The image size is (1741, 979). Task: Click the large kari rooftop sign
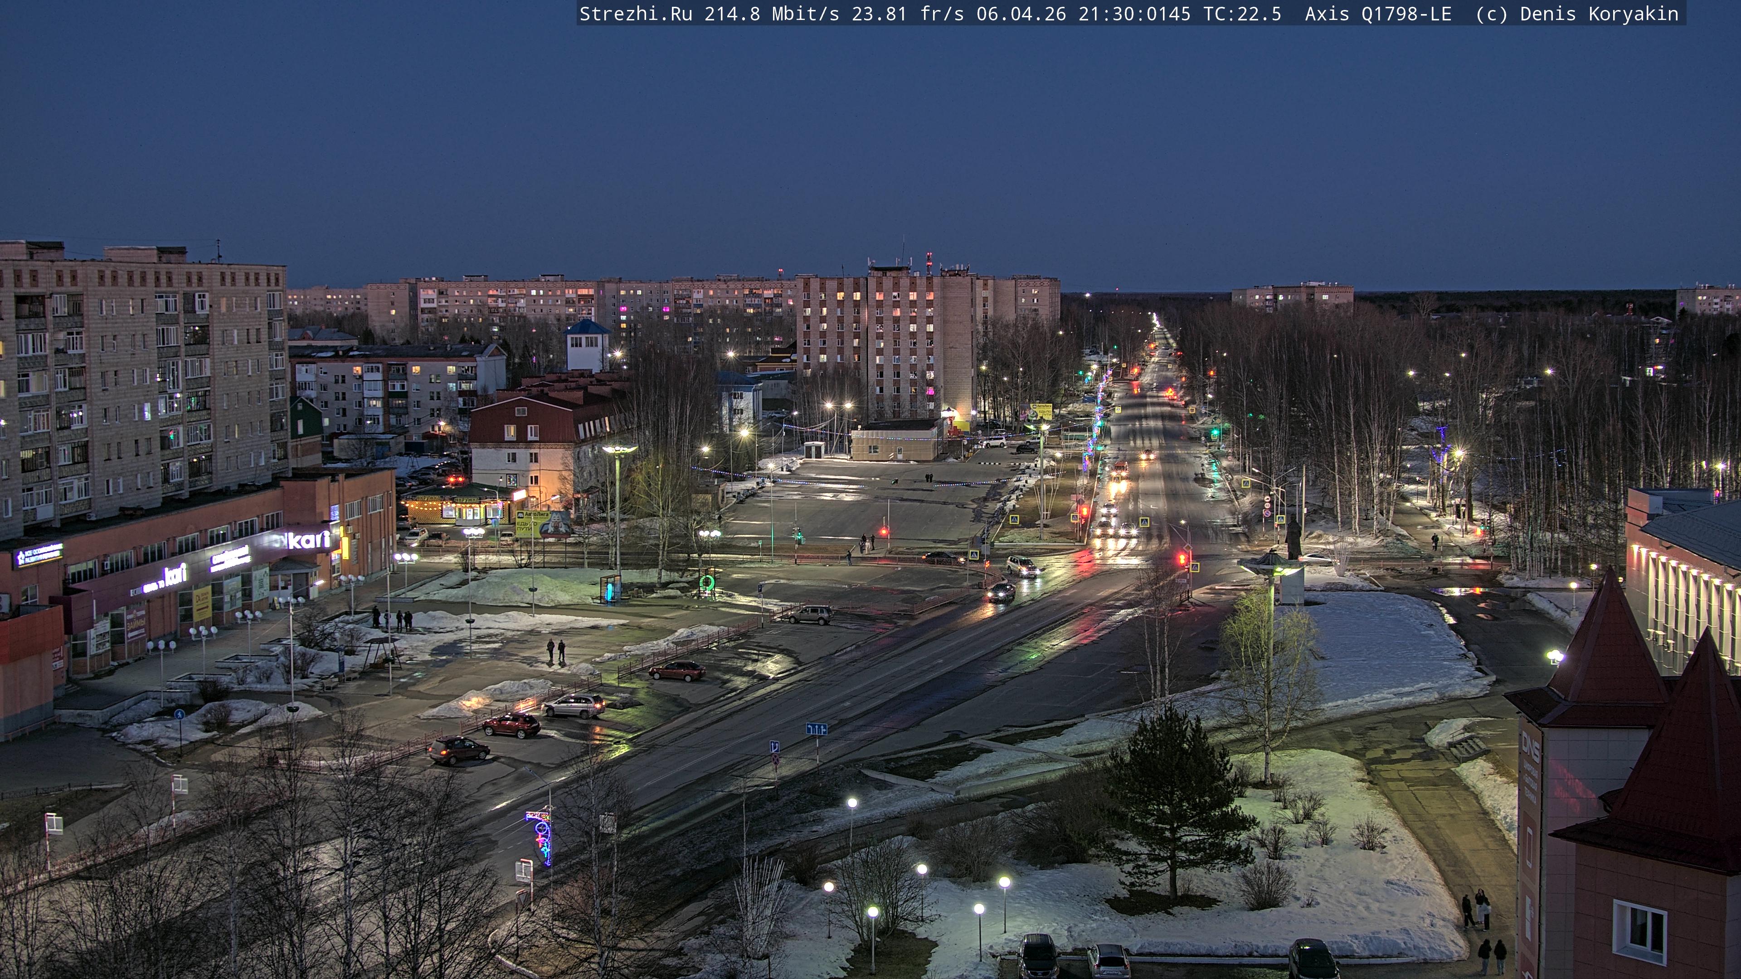point(309,540)
